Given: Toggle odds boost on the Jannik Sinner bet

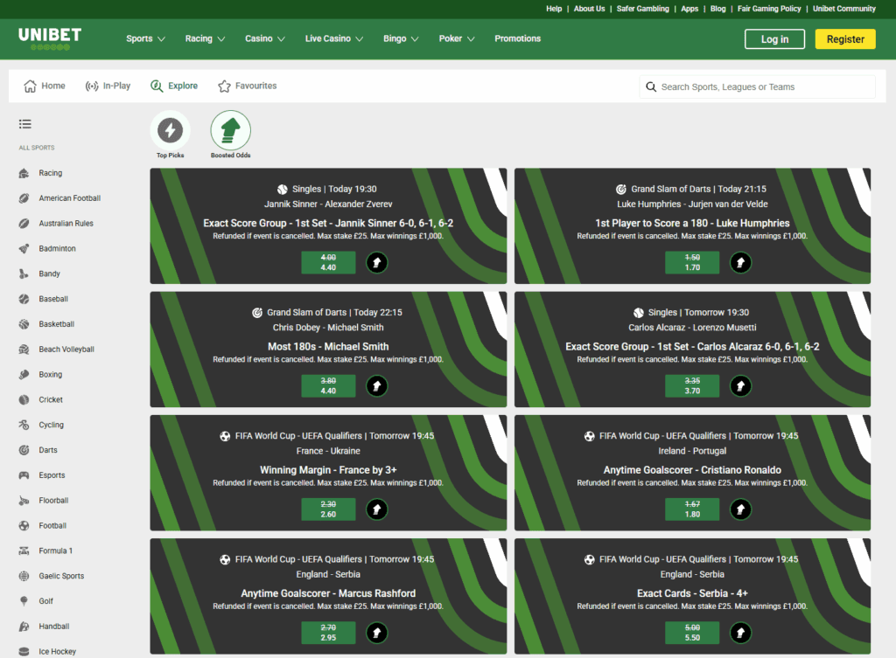Looking at the screenshot, I should [x=376, y=262].
